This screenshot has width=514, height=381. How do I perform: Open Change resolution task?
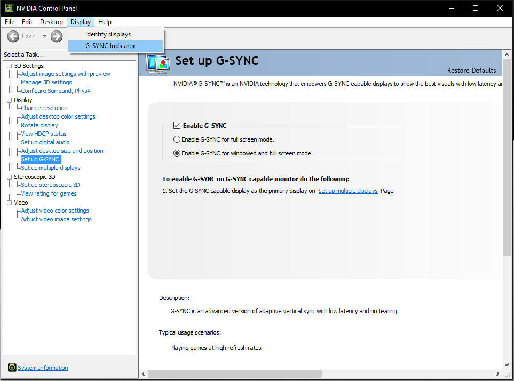click(44, 108)
